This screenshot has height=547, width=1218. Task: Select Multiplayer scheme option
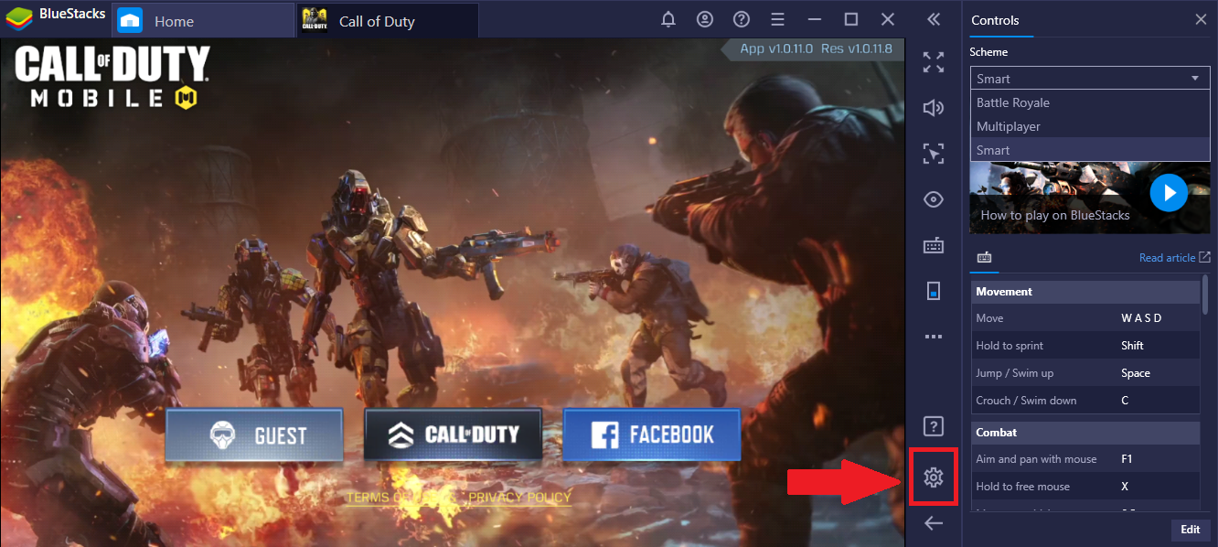[1090, 126]
